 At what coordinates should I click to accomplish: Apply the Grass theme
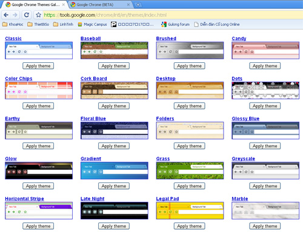pos(190,186)
